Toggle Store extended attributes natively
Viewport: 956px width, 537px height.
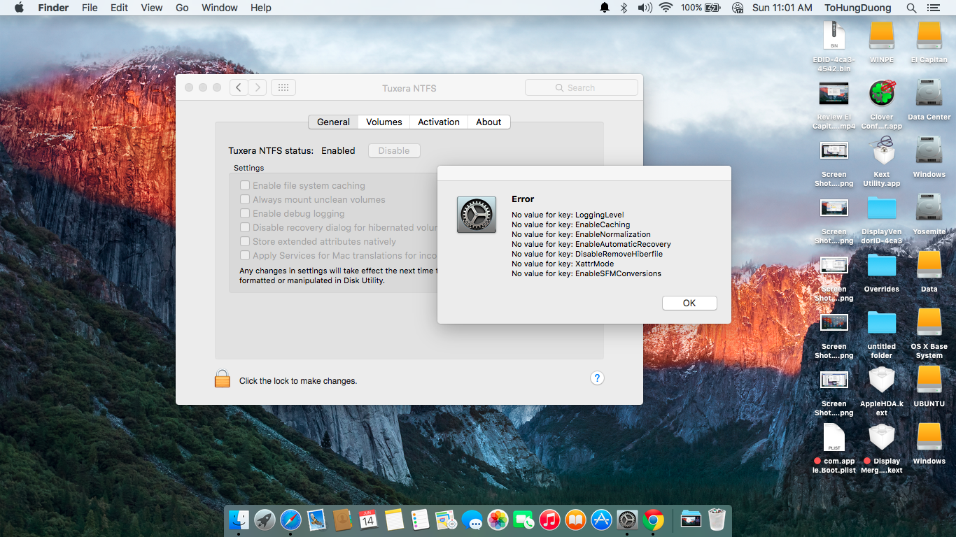[x=245, y=242]
